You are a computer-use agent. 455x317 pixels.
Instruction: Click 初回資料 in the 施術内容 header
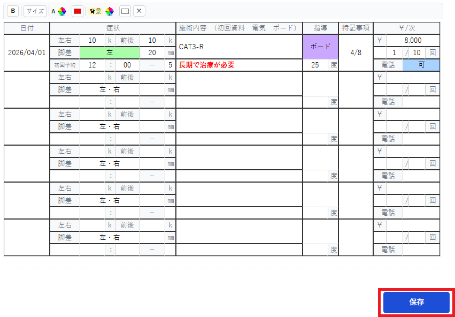pyautogui.click(x=230, y=28)
